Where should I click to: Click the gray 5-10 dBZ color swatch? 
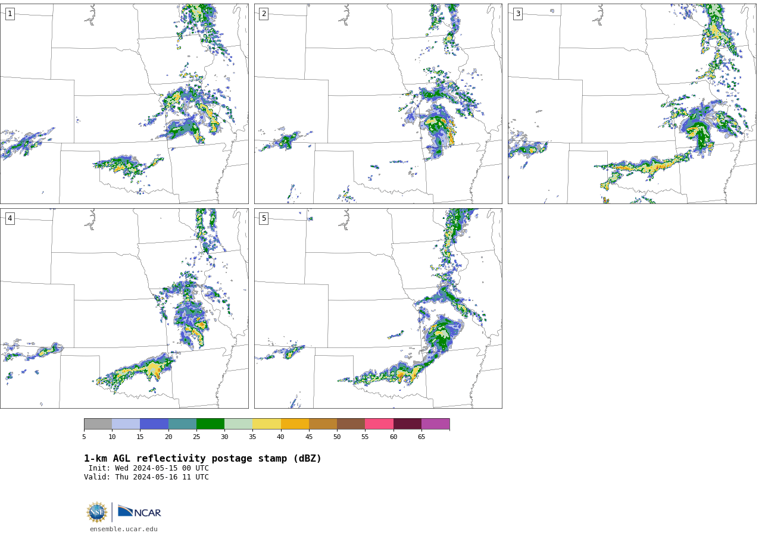click(x=98, y=424)
